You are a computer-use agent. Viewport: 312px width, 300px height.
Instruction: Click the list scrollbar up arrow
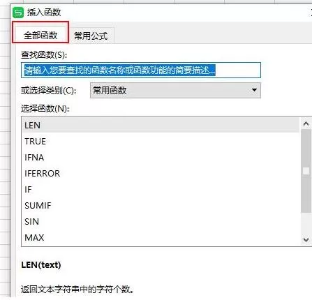306,123
